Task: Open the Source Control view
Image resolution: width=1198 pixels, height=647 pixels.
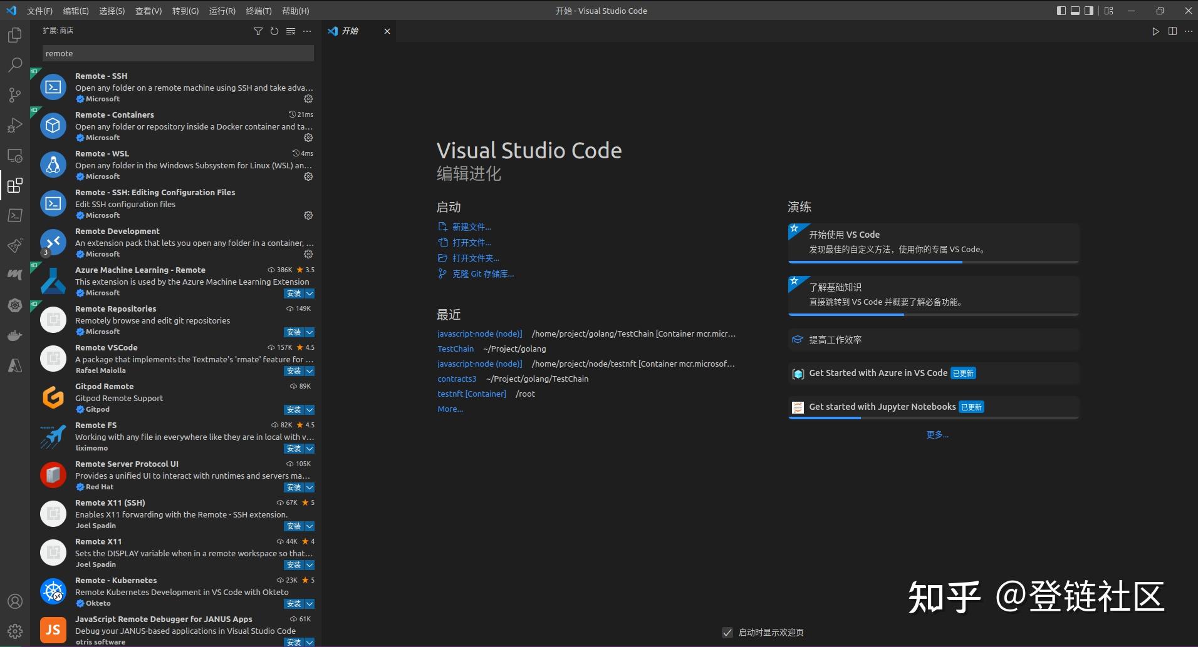Action: (15, 94)
